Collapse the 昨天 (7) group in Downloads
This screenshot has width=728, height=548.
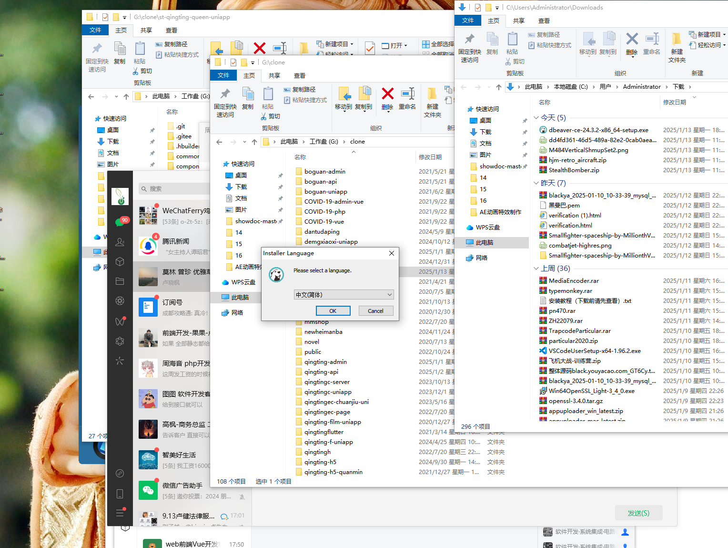[x=536, y=183]
